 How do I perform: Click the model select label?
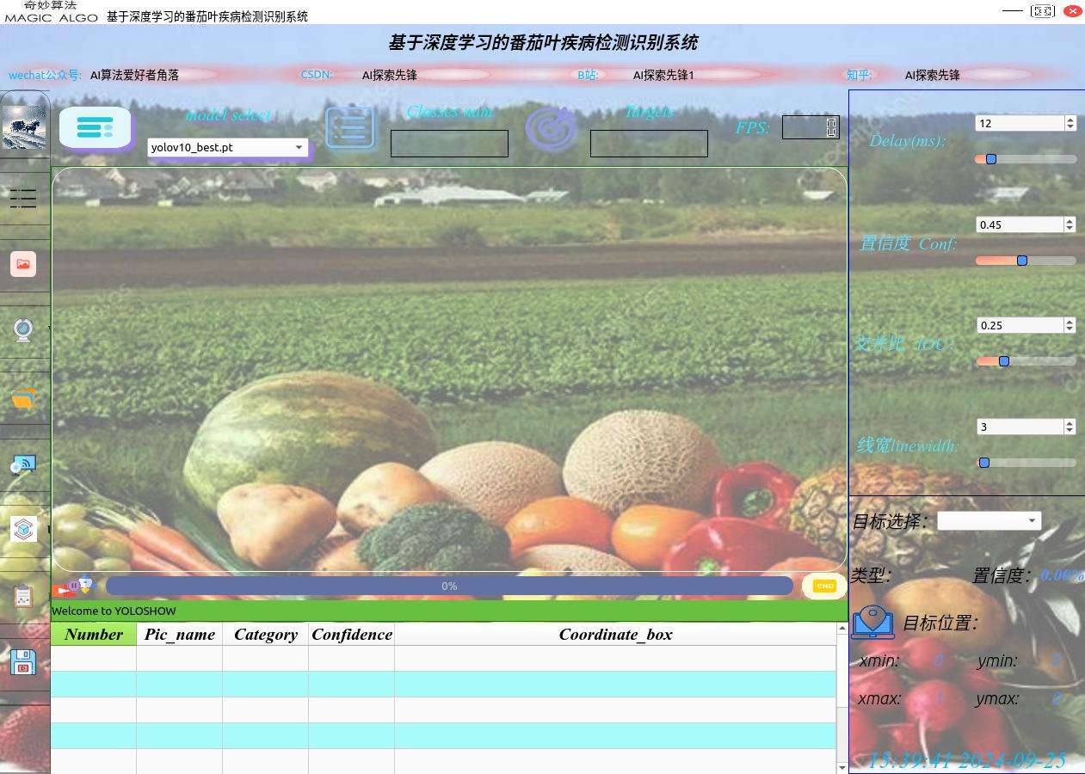tap(228, 115)
